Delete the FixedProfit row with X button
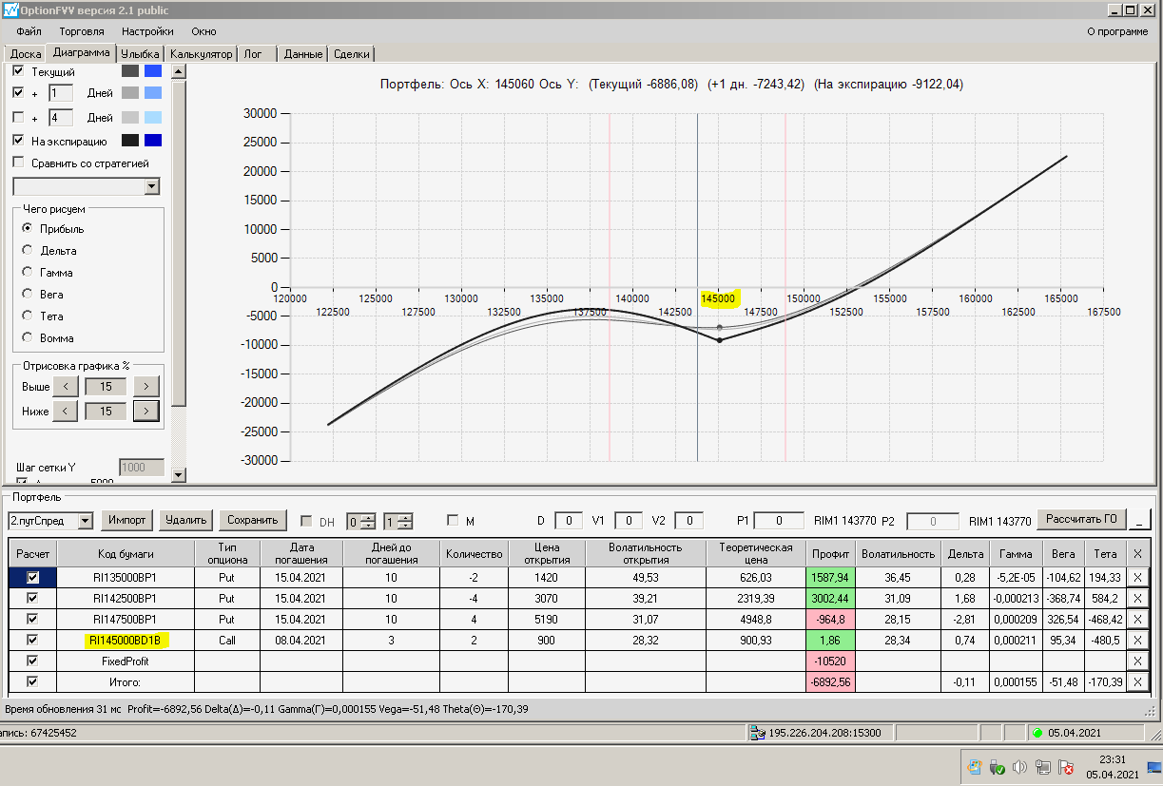This screenshot has height=786, width=1163. pos(1137,661)
